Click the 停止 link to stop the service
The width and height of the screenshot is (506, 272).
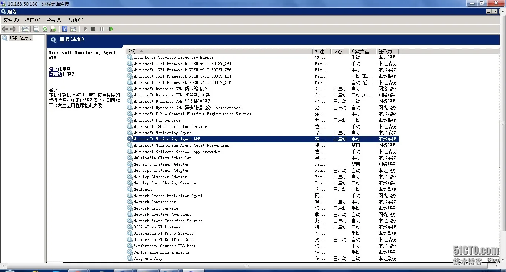click(53, 69)
